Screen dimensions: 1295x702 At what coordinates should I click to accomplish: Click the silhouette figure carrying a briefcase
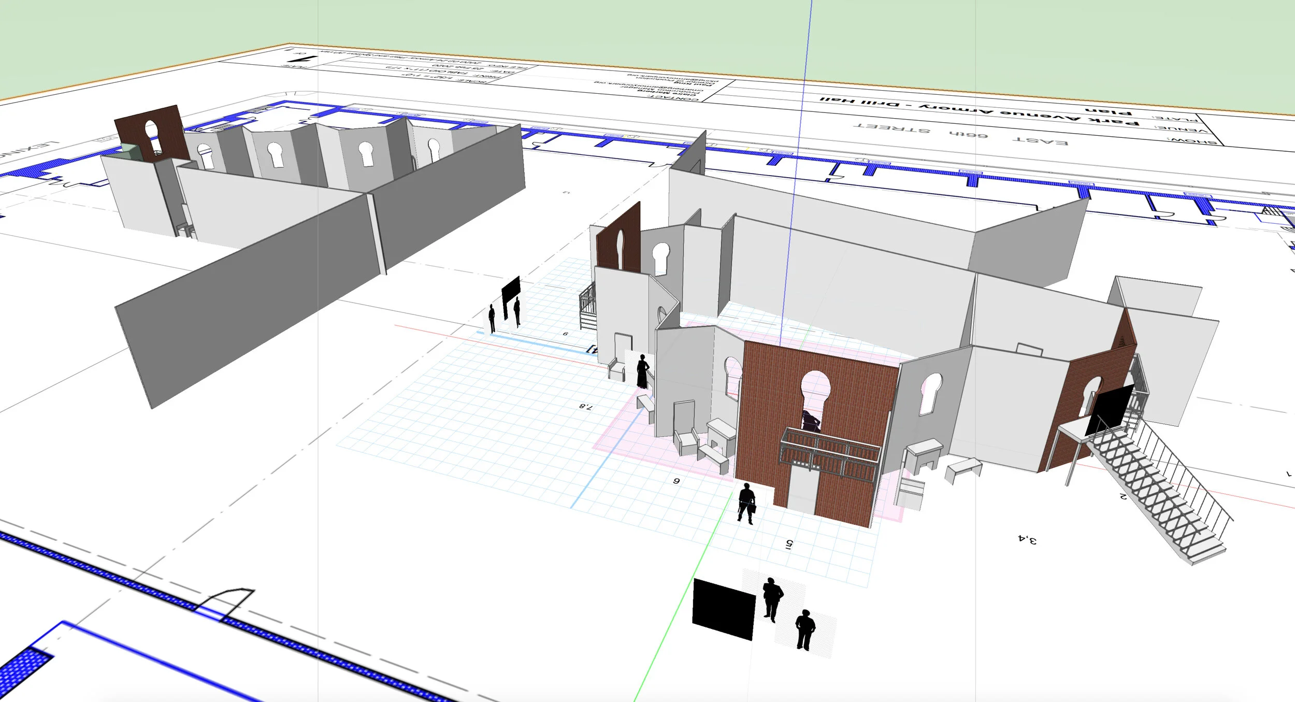pyautogui.click(x=746, y=504)
